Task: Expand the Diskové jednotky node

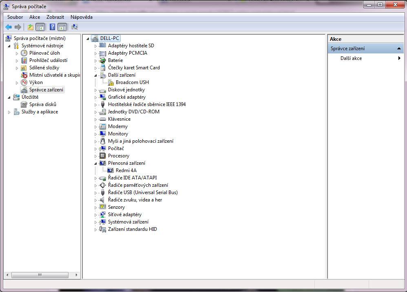Action: tap(95, 90)
